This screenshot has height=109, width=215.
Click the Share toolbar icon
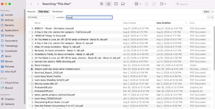click(x=147, y=4)
